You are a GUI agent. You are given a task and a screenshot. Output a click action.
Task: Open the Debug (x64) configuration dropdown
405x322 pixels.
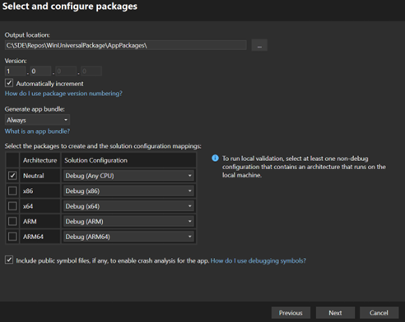click(128, 206)
